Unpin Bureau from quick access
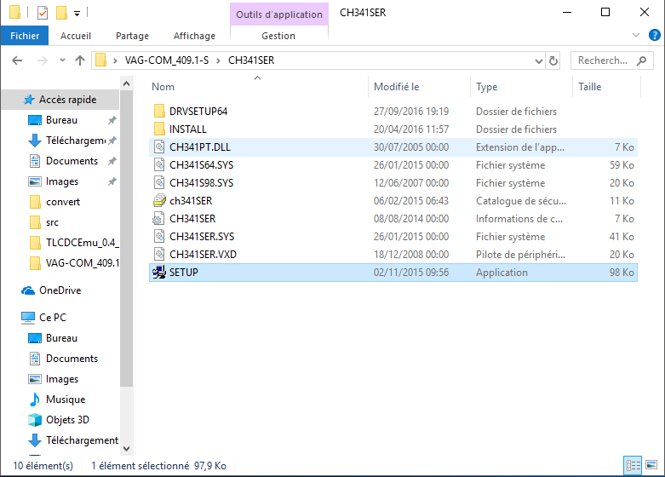Screen dimensions: 665x477 (112, 120)
